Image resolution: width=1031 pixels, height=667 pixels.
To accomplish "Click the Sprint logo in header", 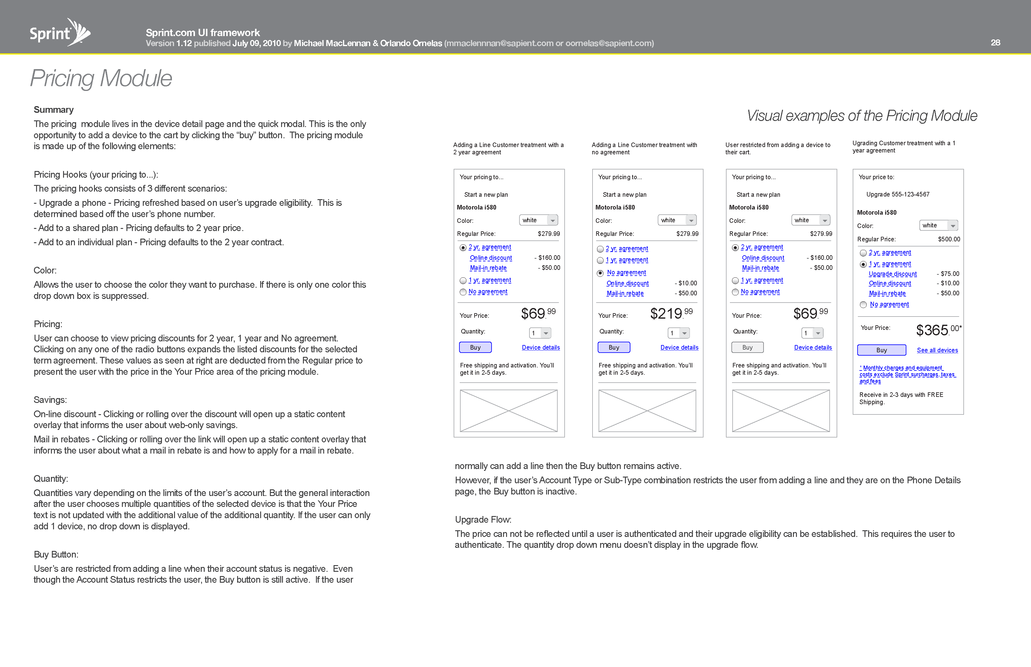I will tap(59, 32).
